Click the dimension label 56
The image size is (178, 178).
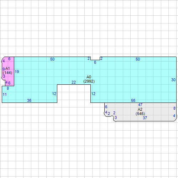pyautogui.click(x=133, y=100)
